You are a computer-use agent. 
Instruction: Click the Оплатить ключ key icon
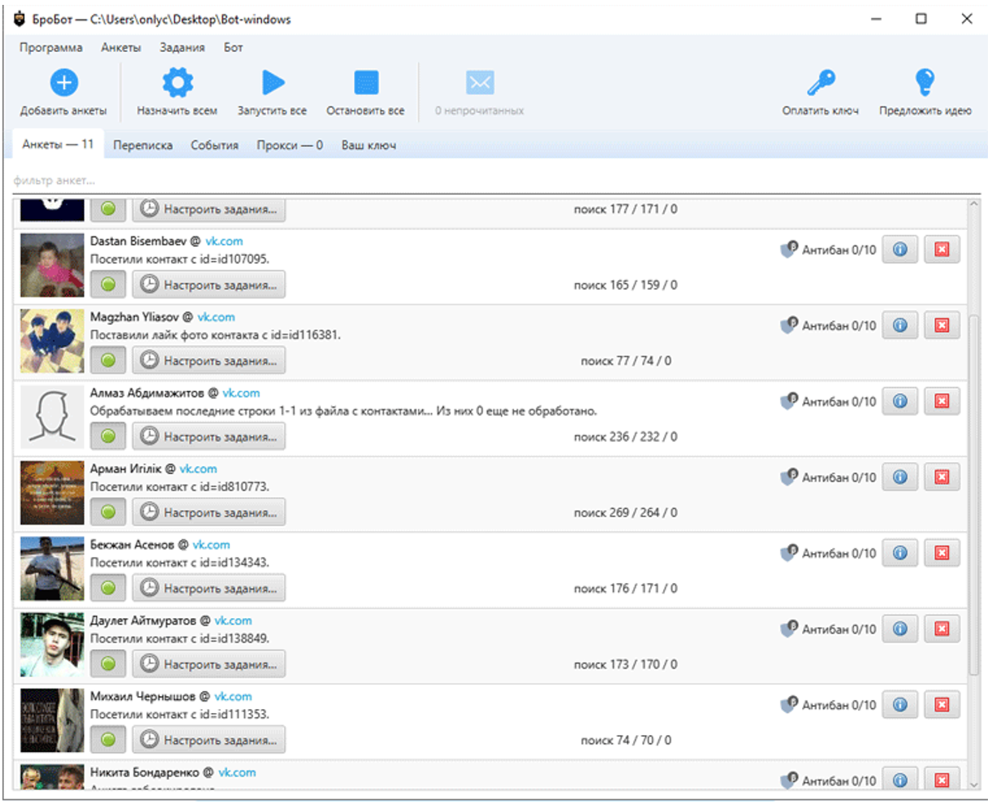click(x=821, y=82)
